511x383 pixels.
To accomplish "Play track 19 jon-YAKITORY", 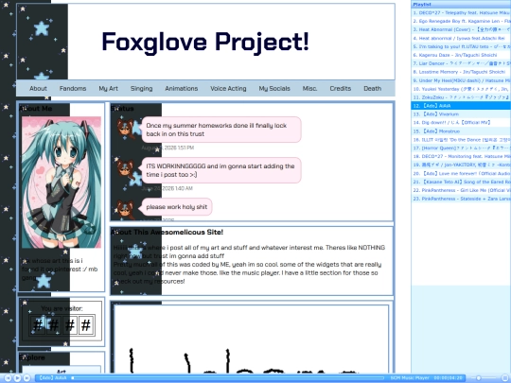I will [461, 165].
